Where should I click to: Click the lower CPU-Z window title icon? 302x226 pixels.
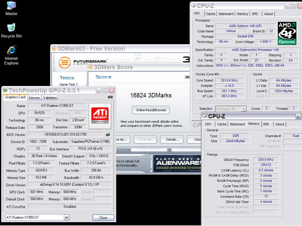(205, 116)
